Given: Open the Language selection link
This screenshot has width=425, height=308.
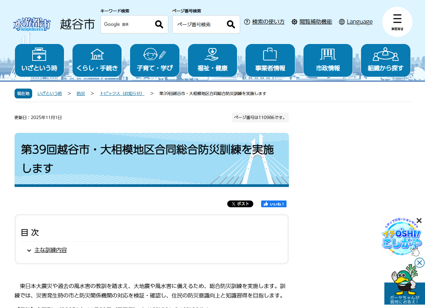Looking at the screenshot, I should click(x=359, y=22).
